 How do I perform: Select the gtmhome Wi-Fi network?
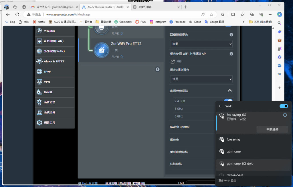tap(254, 152)
